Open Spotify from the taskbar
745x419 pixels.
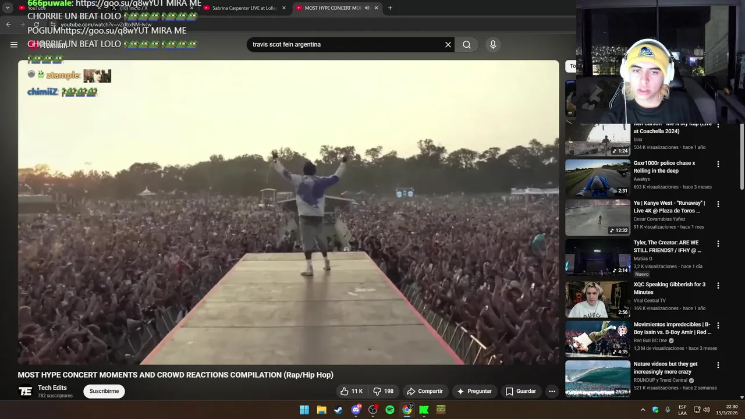tap(390, 410)
